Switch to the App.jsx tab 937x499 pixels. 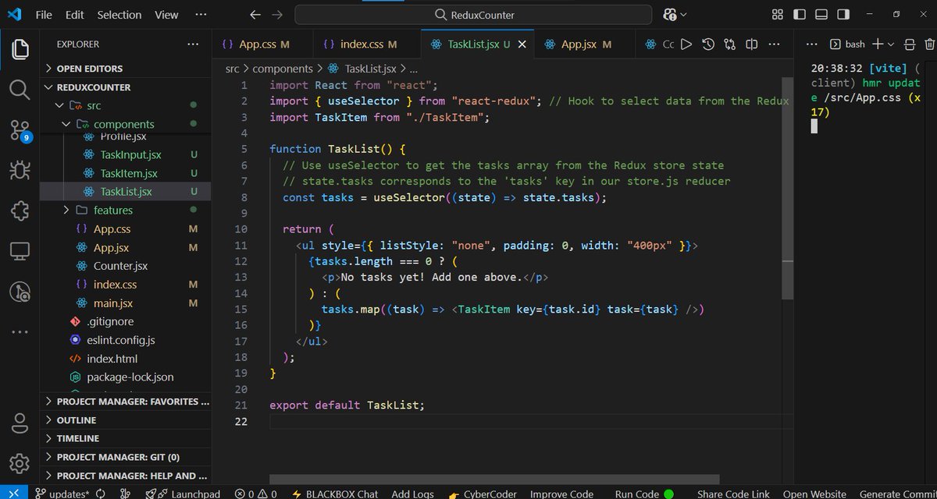[584, 44]
